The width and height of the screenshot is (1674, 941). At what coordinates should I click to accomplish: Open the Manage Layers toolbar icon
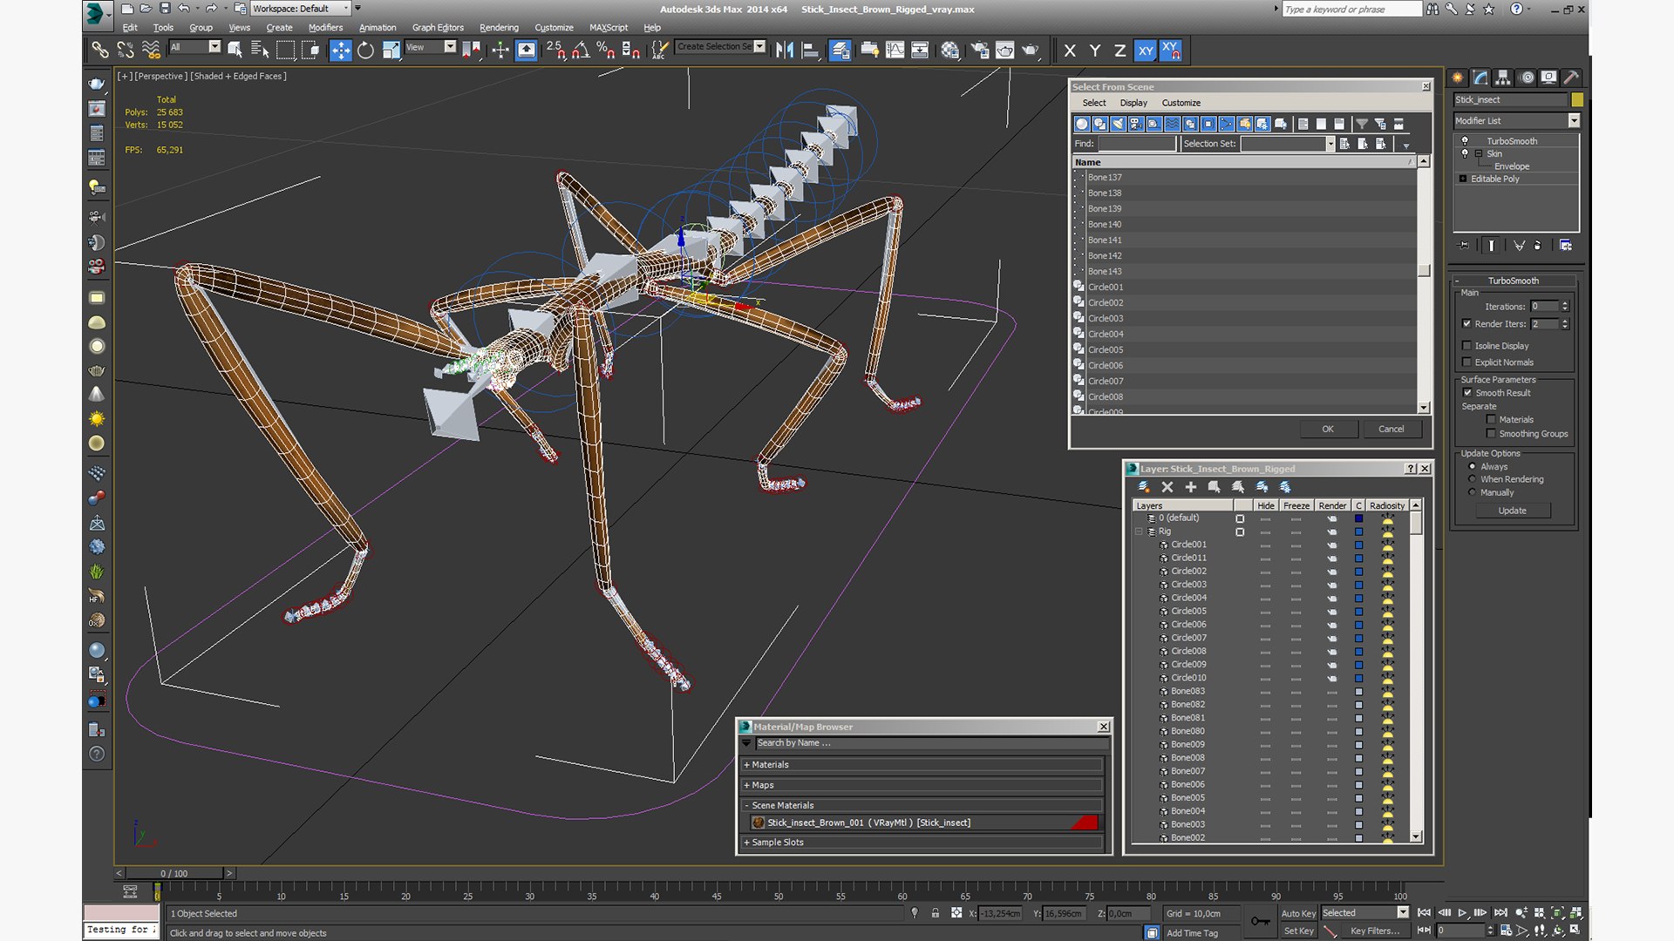coord(840,50)
